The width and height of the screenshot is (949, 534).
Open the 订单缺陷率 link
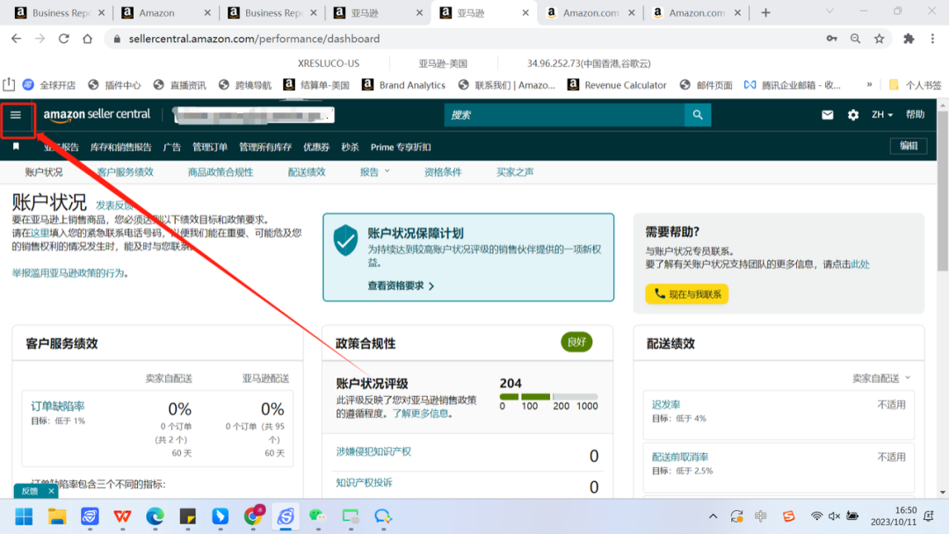[57, 407]
